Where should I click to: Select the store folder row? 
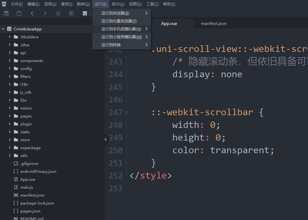click(52, 140)
